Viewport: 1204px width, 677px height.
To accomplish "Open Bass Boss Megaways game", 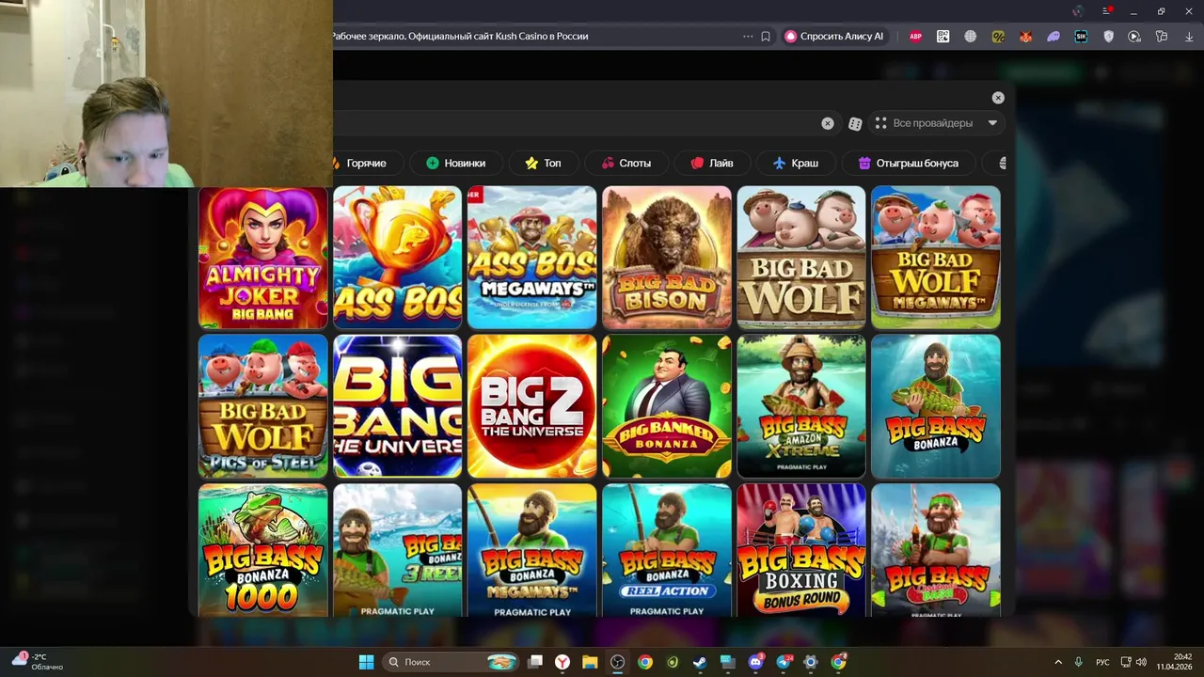I will coord(532,258).
